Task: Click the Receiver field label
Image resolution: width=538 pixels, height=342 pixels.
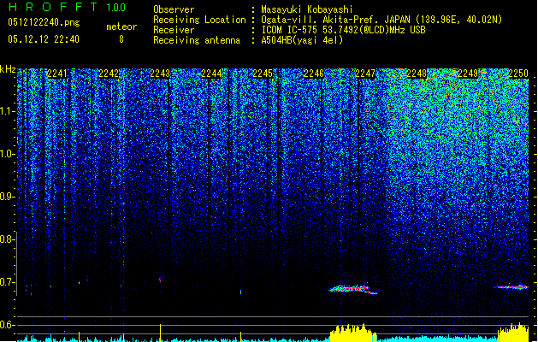Action: (x=174, y=30)
